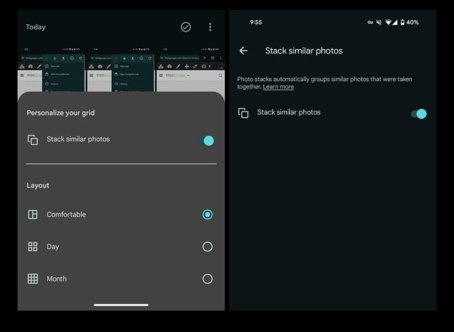Tap the battery icon in the status bar
This screenshot has width=454, height=332.
coord(402,22)
